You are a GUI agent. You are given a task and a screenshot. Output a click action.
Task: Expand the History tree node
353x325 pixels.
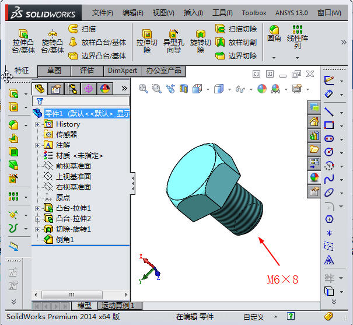pyautogui.click(x=38, y=124)
